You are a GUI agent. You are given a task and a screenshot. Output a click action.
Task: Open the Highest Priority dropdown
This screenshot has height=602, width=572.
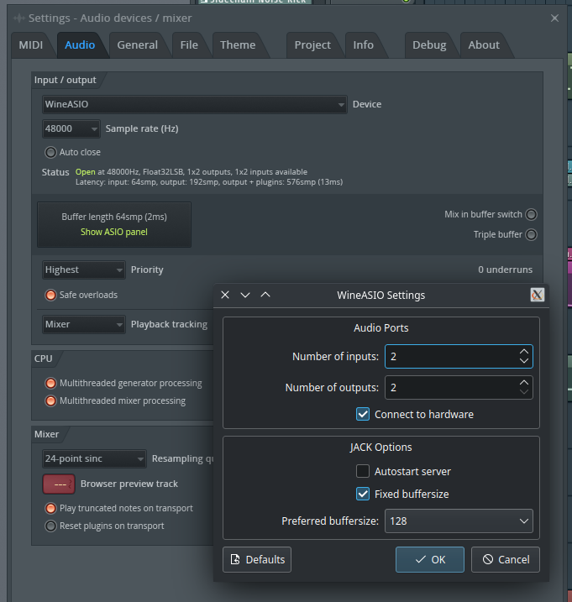pyautogui.click(x=84, y=270)
